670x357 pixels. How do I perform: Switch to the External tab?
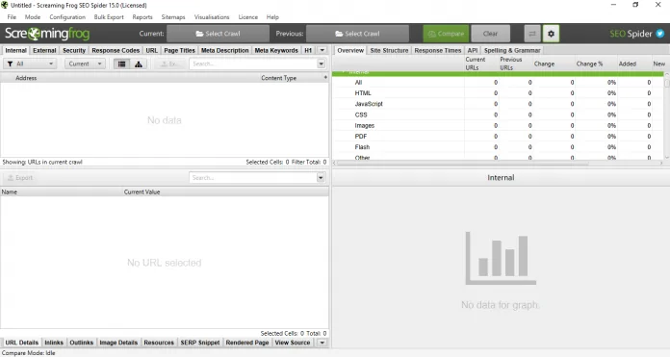44,50
